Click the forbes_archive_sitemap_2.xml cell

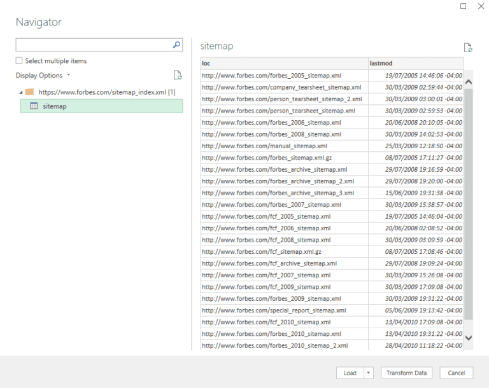point(284,181)
